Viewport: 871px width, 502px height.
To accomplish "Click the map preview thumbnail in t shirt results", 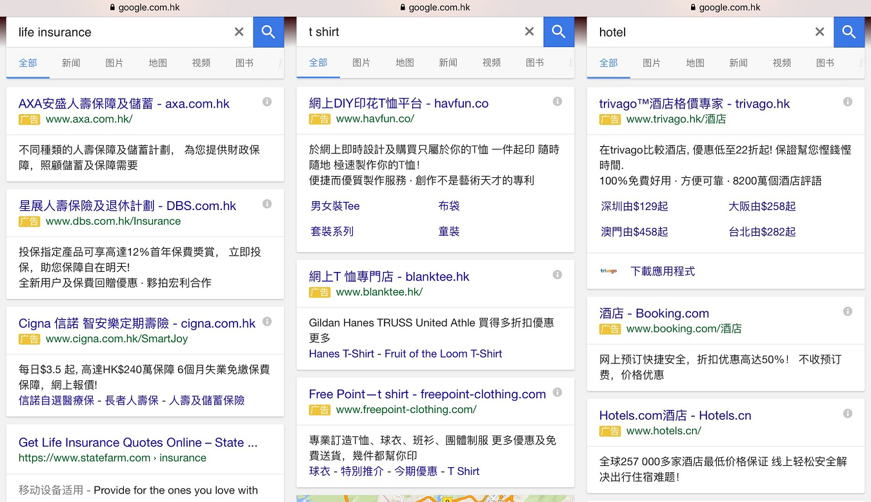I will (x=435, y=498).
